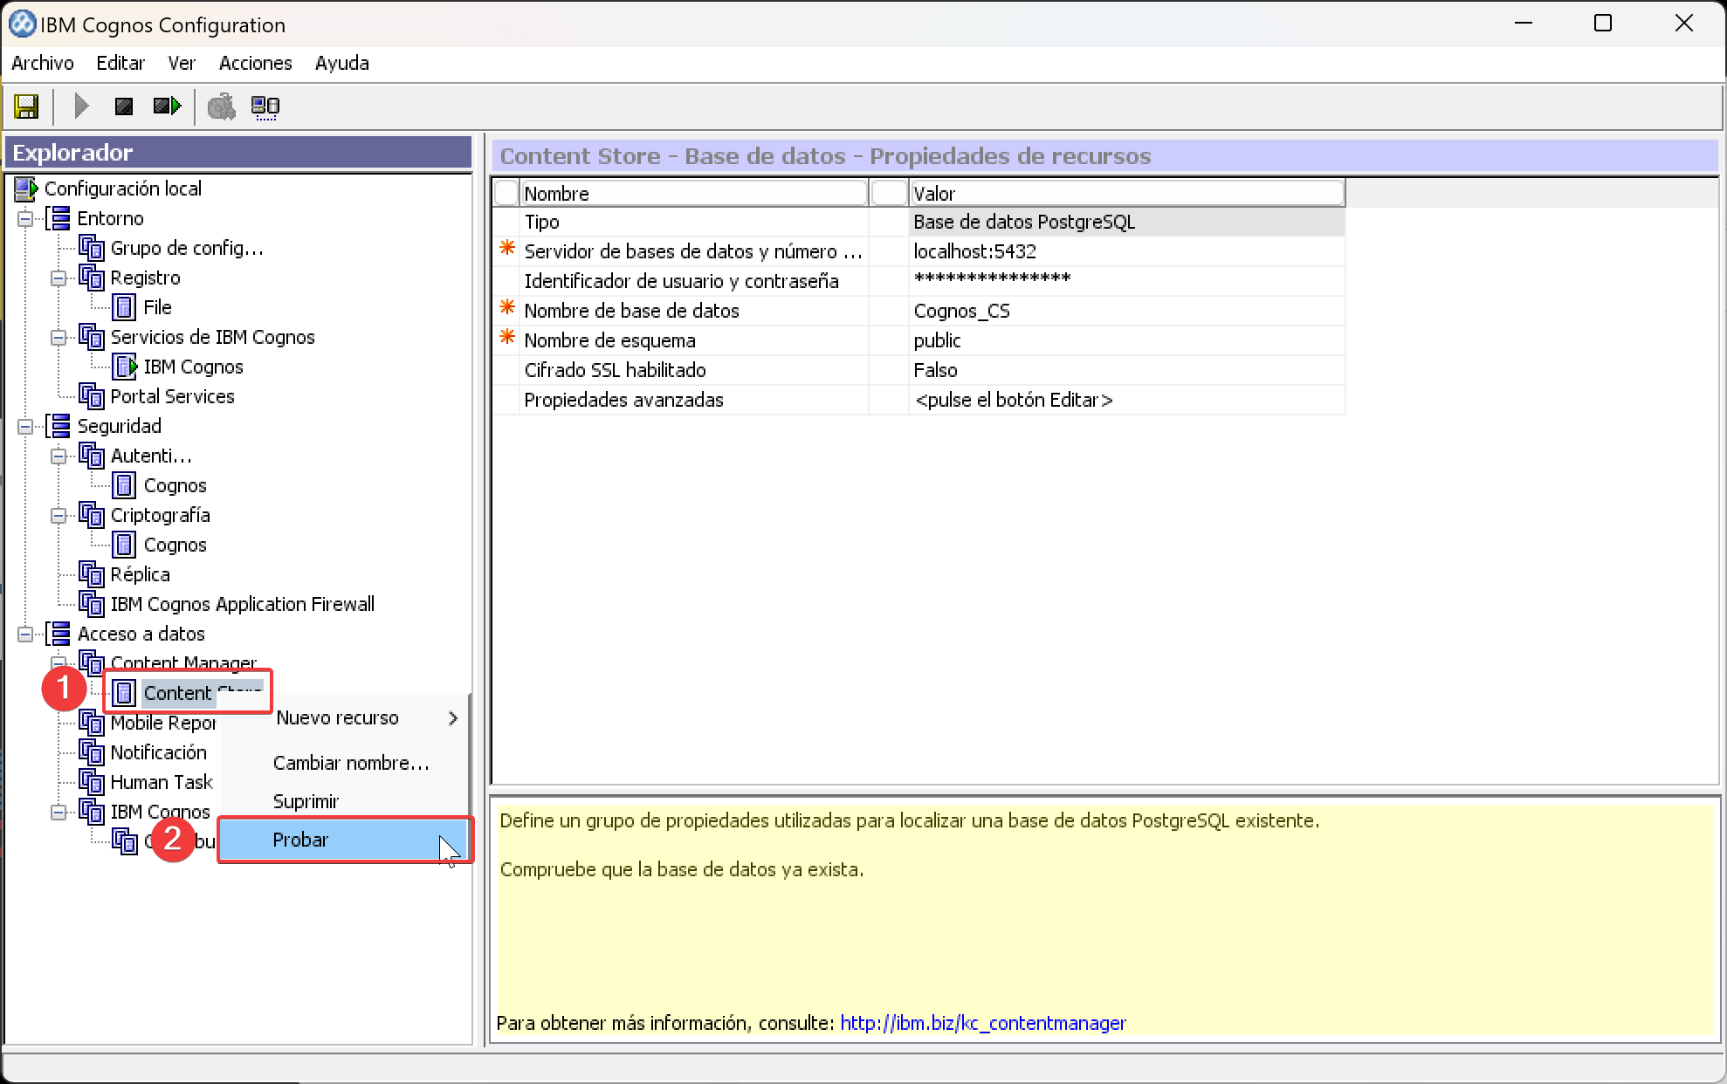The image size is (1727, 1084).
Task: Click the Test gear toolbar icon
Action: tap(222, 106)
